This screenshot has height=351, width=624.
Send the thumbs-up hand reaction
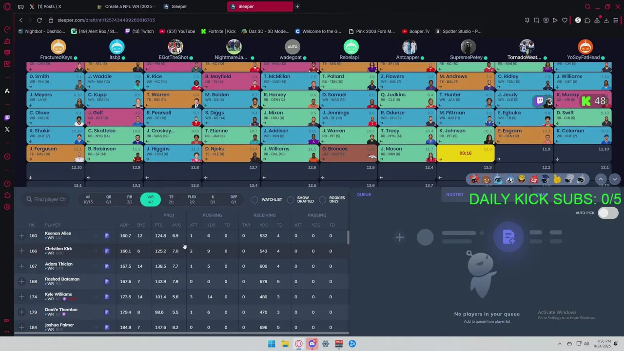coord(557,179)
